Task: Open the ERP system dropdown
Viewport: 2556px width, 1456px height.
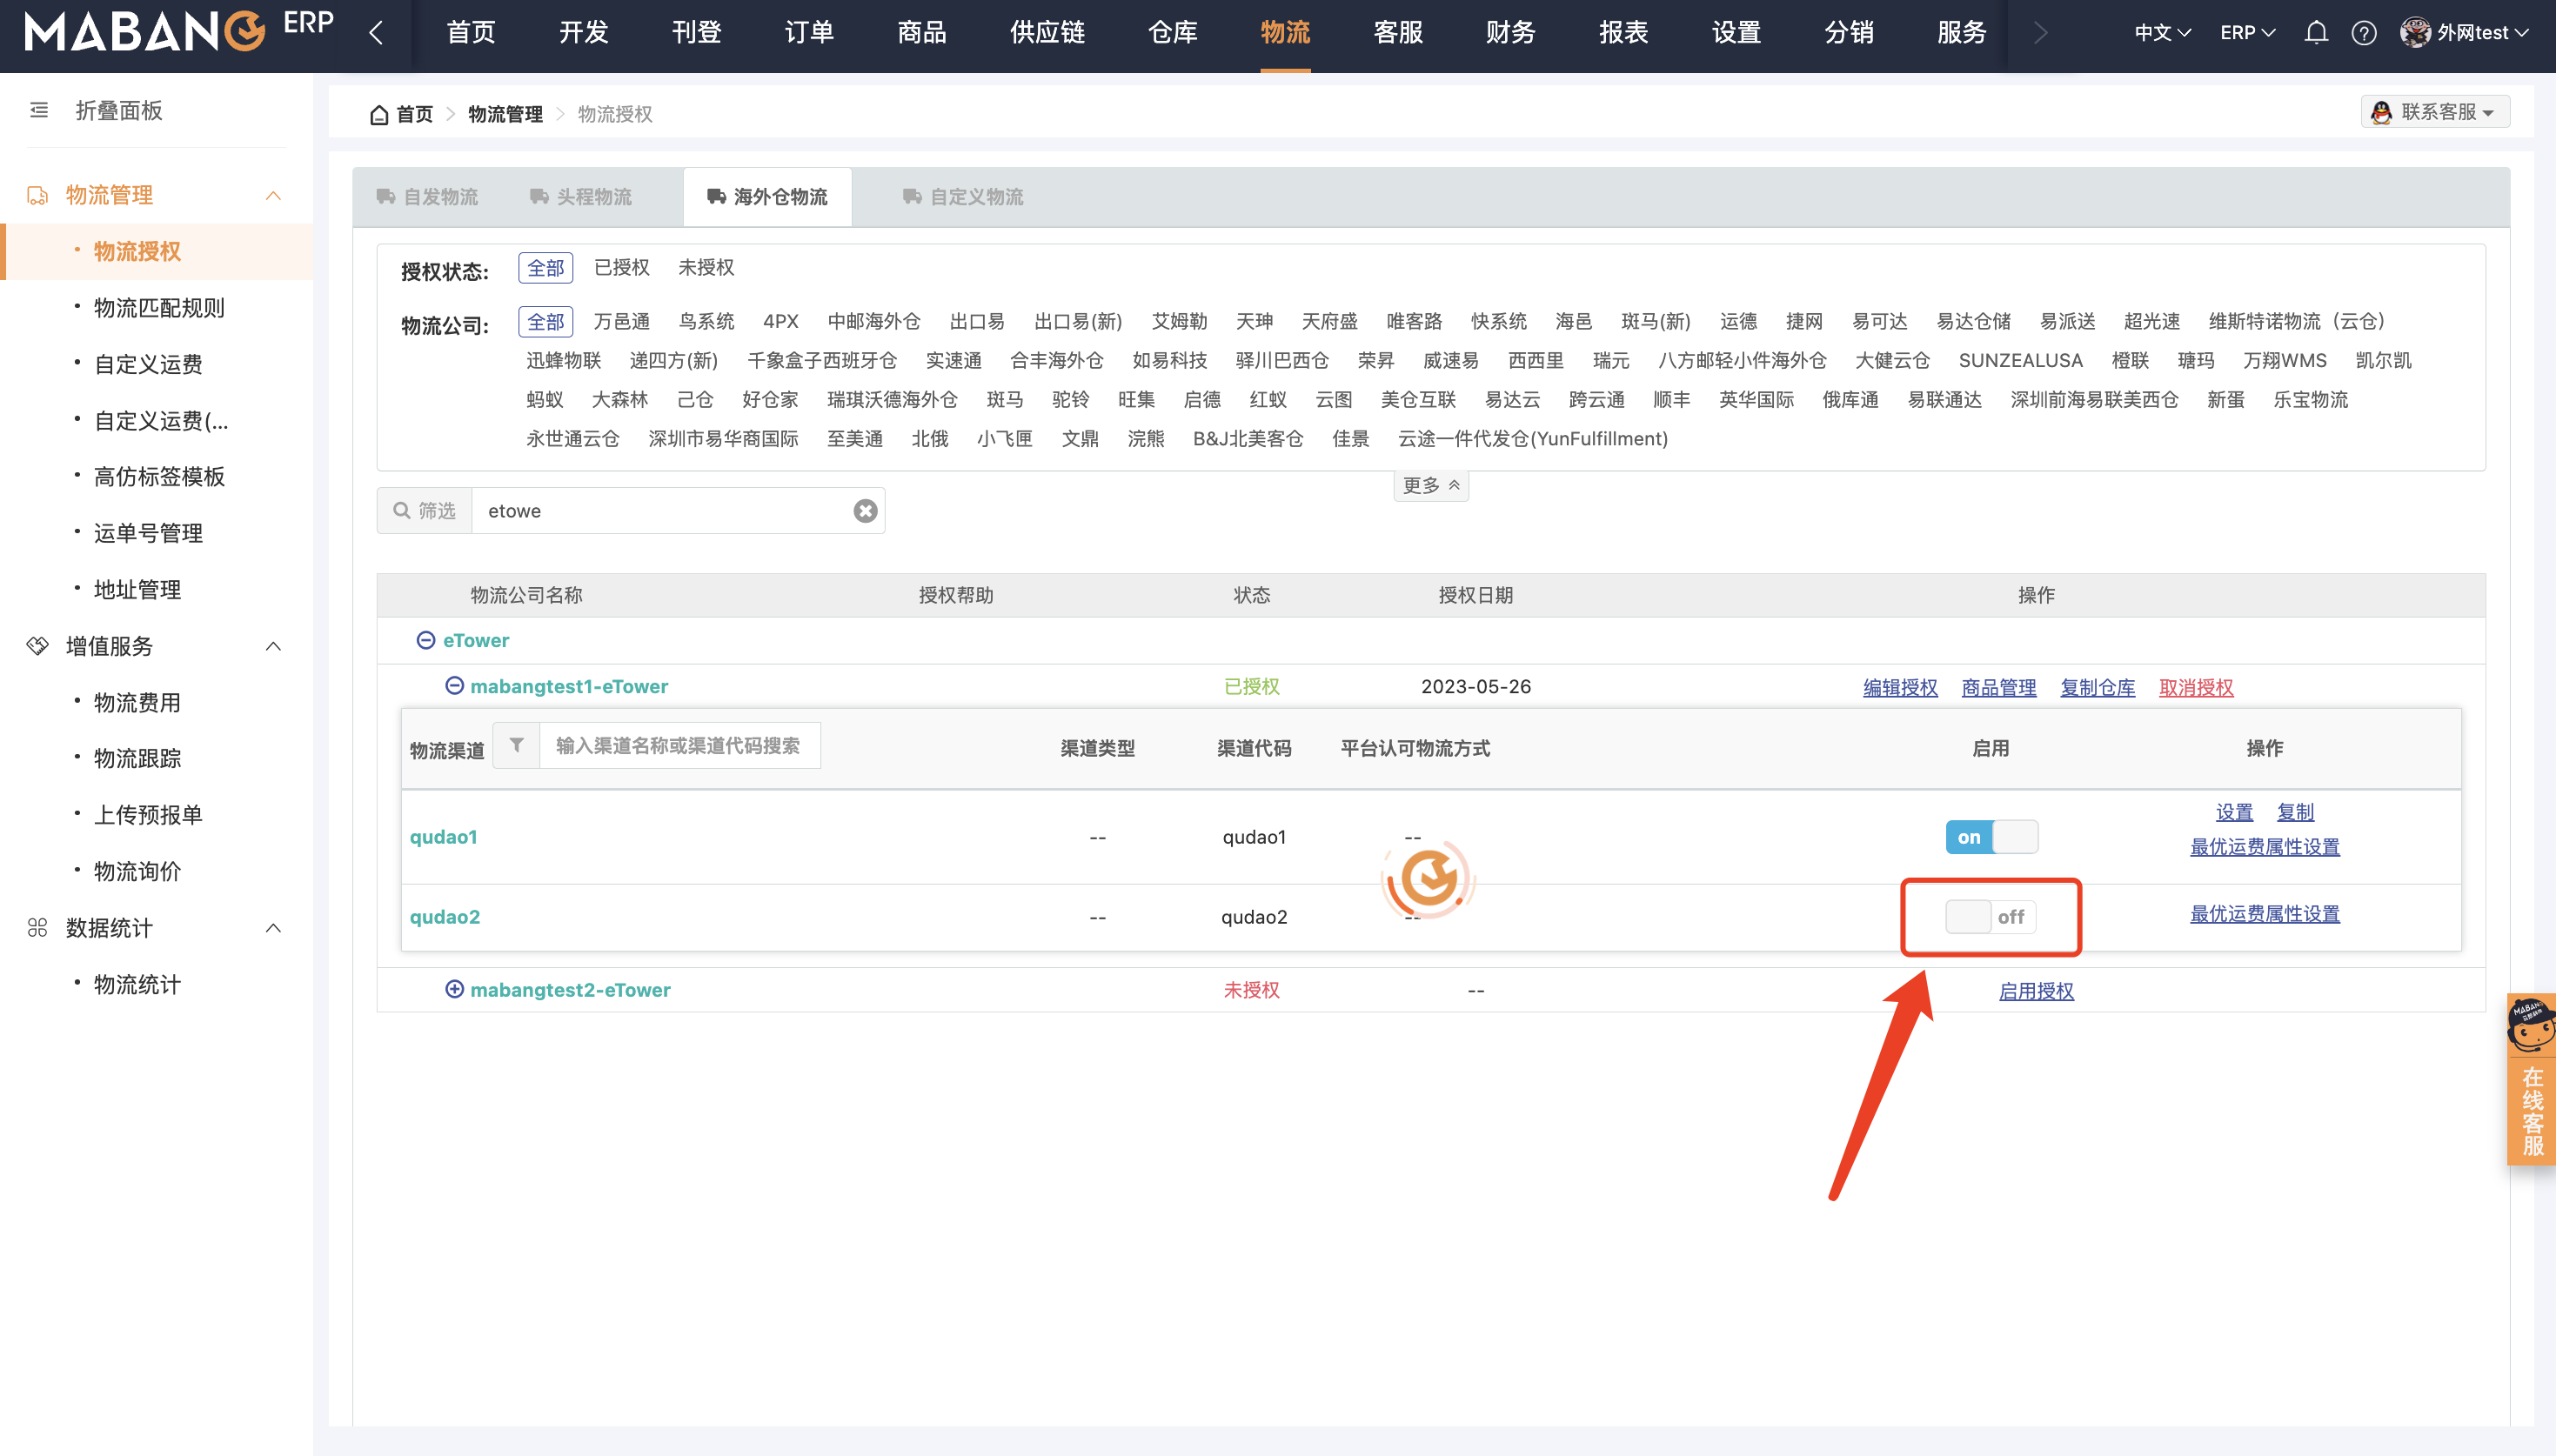Action: (2247, 33)
